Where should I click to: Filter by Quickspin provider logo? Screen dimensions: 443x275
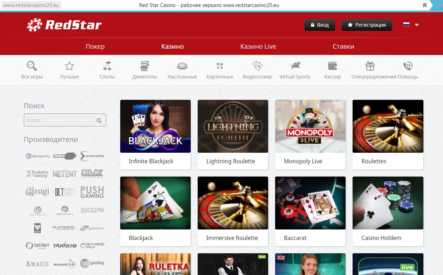click(x=92, y=210)
